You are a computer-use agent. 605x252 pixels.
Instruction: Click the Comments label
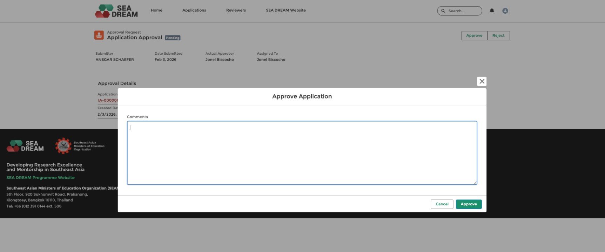137,117
